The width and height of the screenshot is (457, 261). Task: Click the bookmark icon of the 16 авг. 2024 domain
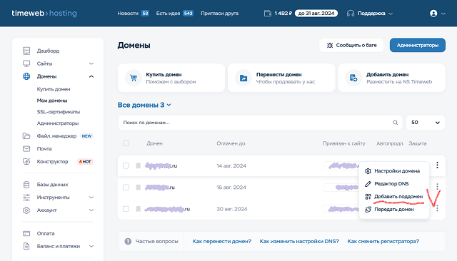click(x=138, y=188)
